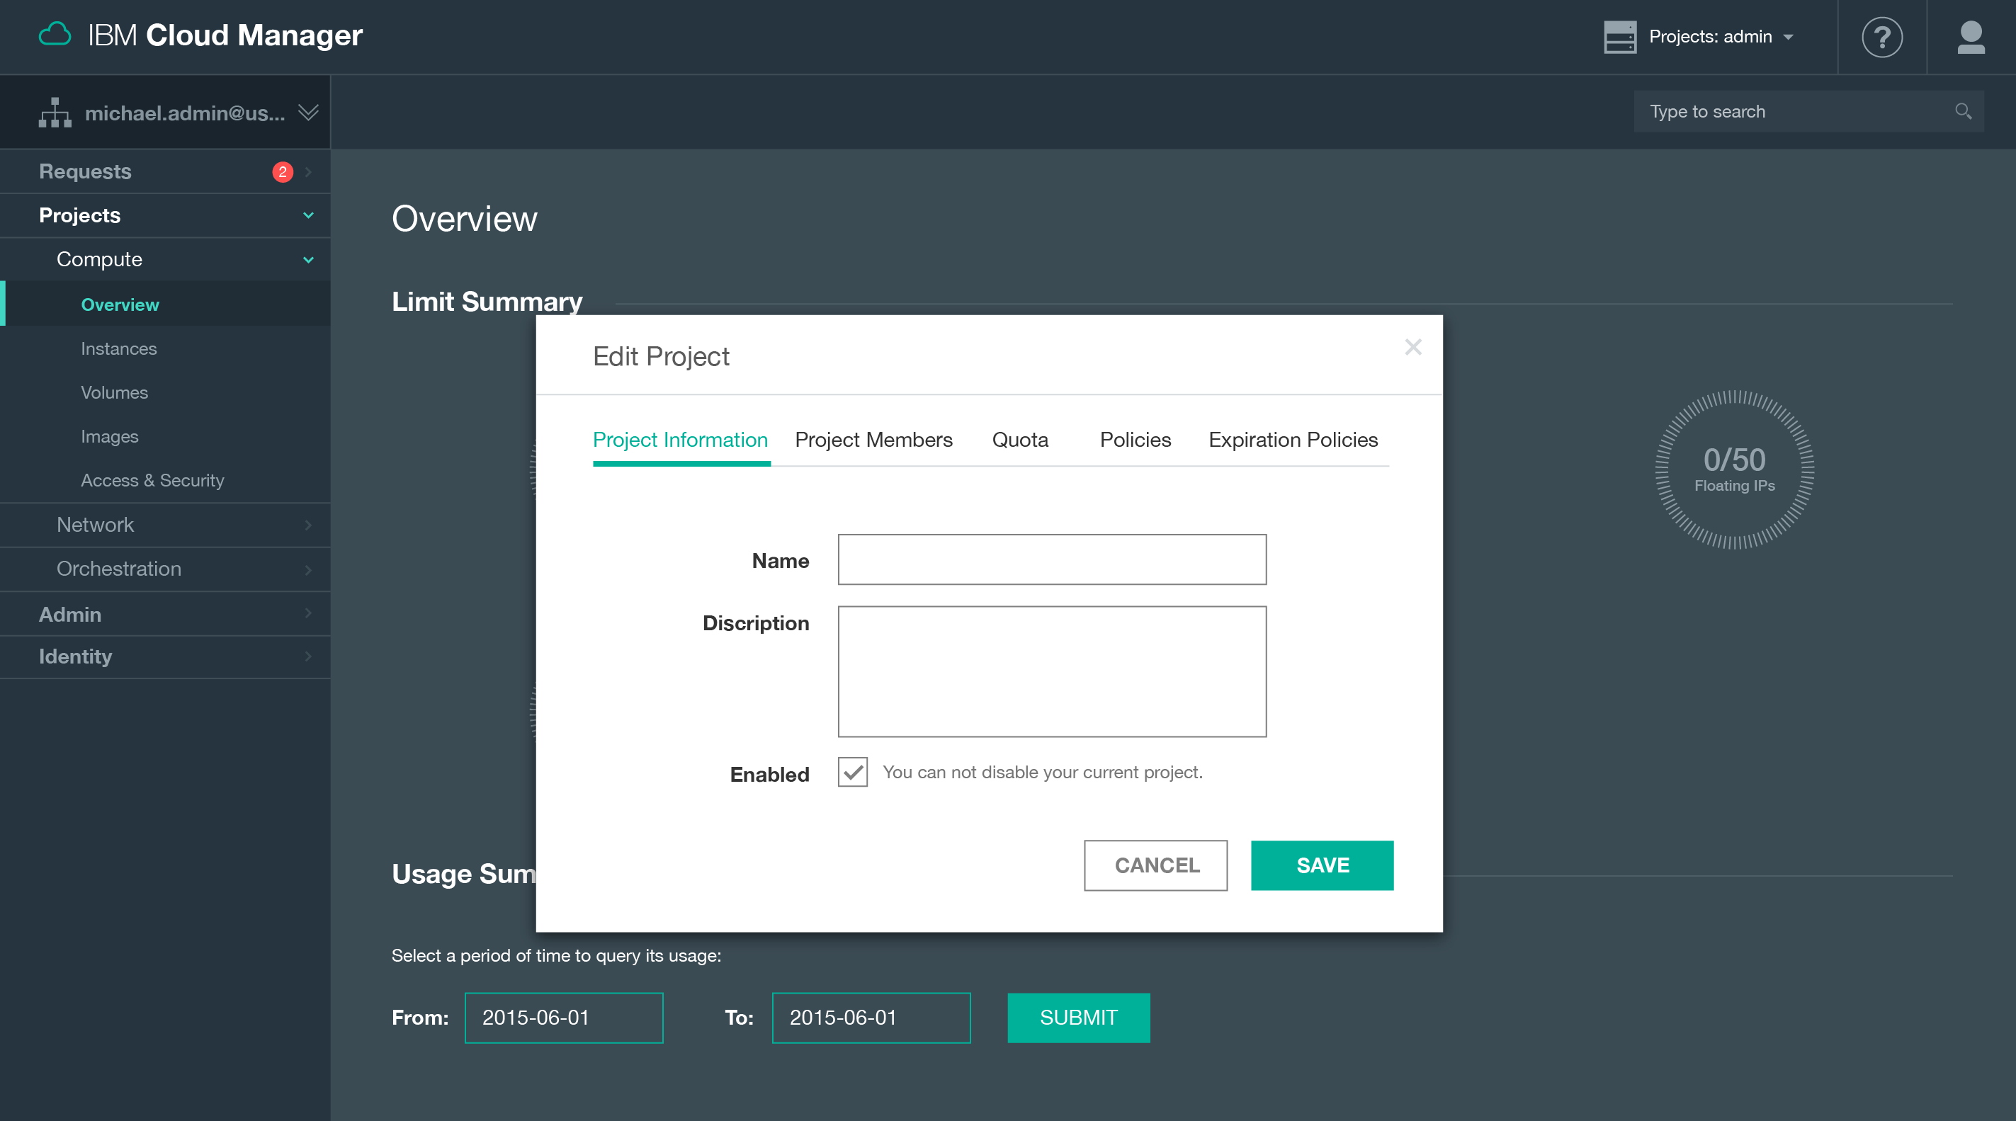The width and height of the screenshot is (2016, 1121).
Task: Expand the Requests menu arrow
Action: pos(308,171)
